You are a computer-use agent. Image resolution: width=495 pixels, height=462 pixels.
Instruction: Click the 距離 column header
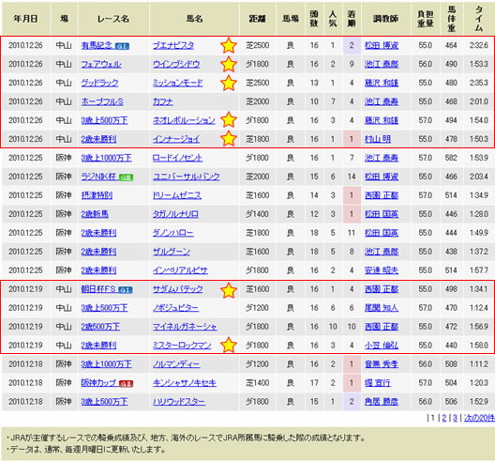click(x=258, y=19)
